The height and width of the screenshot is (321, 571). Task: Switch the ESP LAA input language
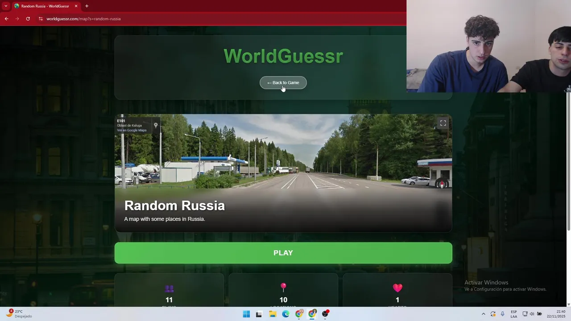(514, 314)
